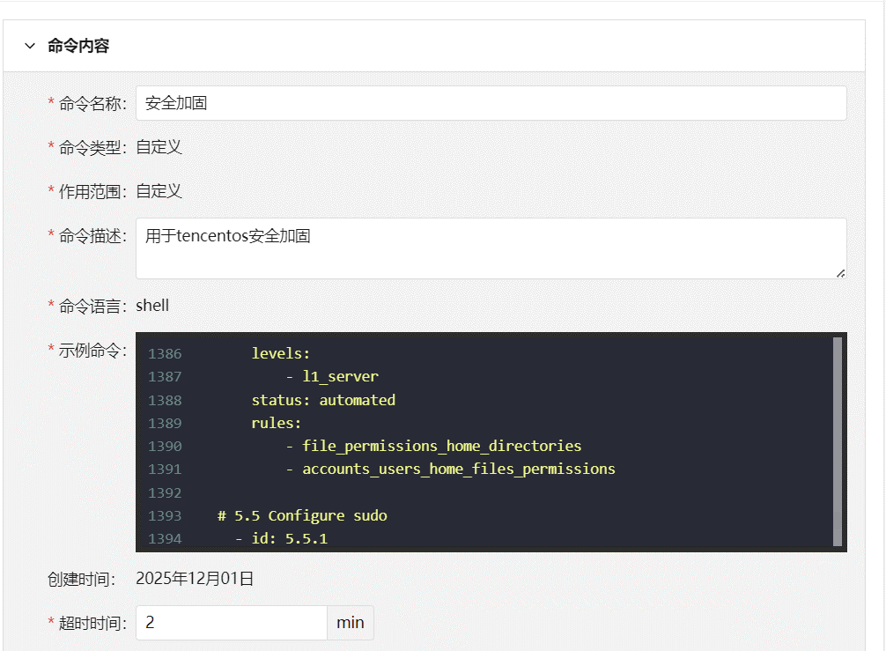Collapse the 命令内容 section chevron
The image size is (886, 651).
pyautogui.click(x=30, y=46)
